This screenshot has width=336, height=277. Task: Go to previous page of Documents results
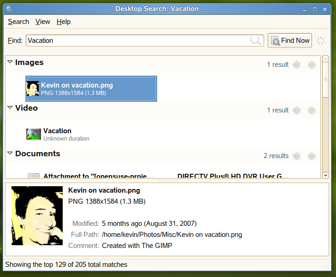296,156
